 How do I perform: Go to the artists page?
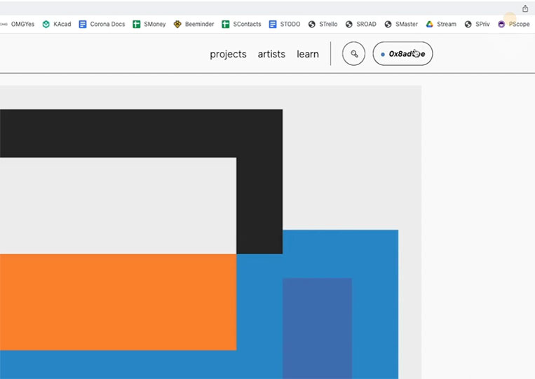tap(271, 54)
